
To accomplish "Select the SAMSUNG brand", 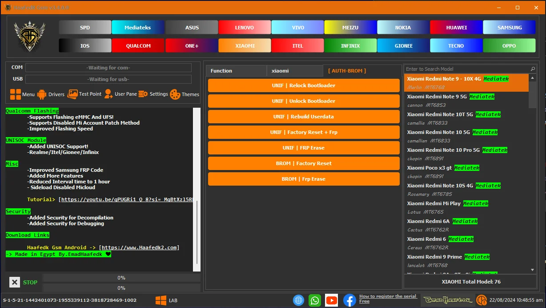I will 510,28.
